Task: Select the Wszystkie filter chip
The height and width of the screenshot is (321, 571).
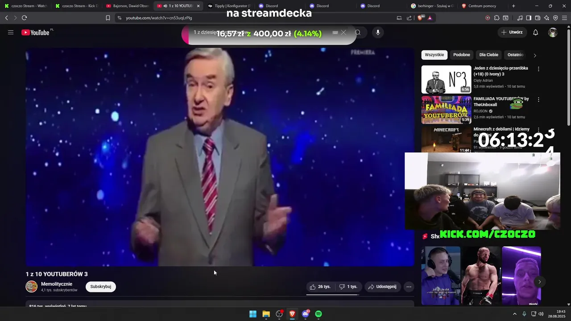Action: [x=434, y=55]
